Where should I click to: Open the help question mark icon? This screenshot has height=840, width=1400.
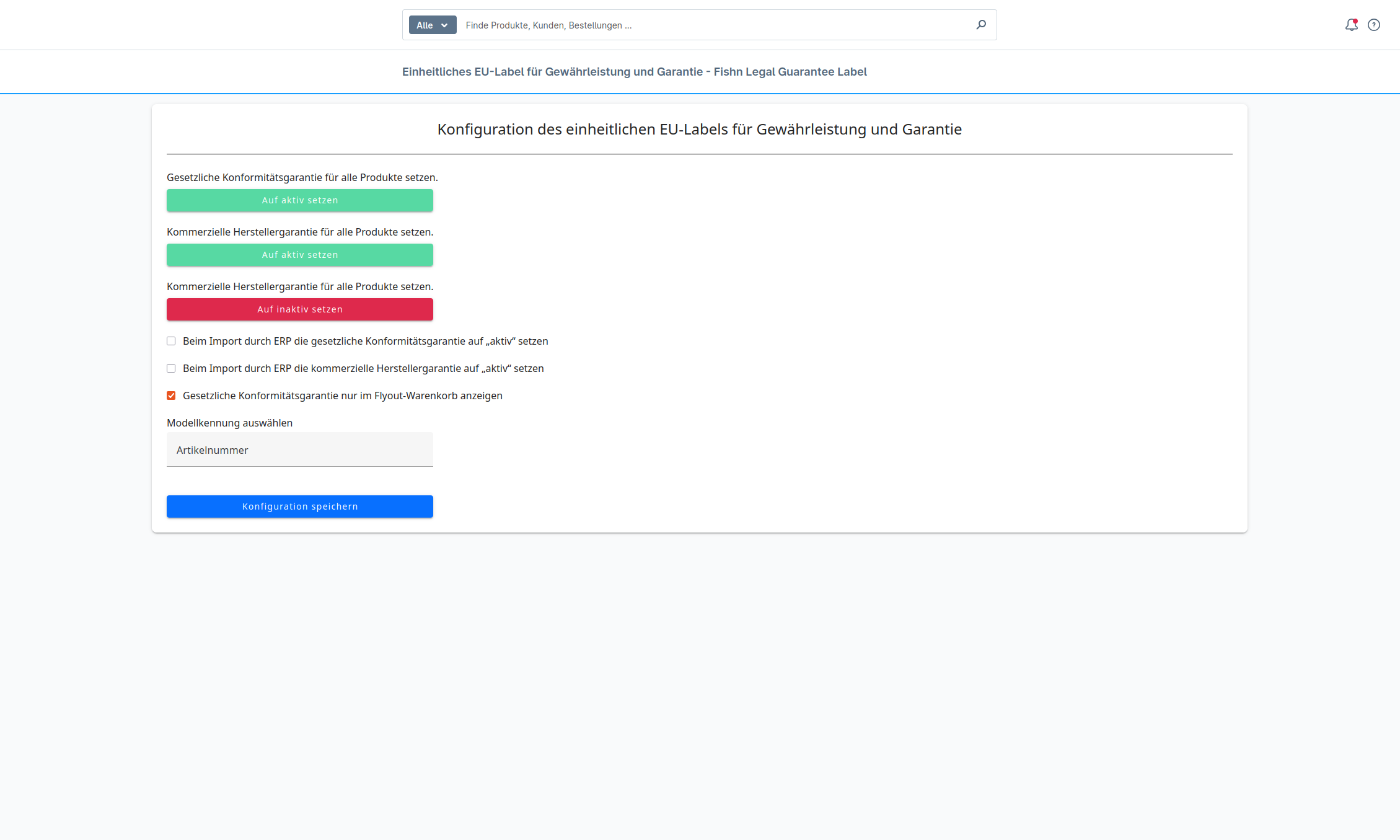1374,25
